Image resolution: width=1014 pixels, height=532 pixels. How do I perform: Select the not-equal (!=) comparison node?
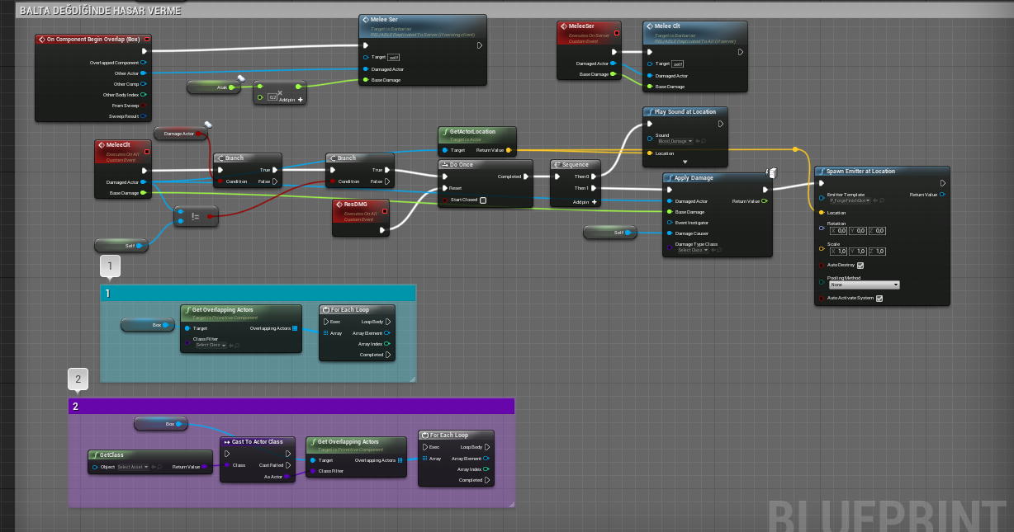(x=196, y=216)
